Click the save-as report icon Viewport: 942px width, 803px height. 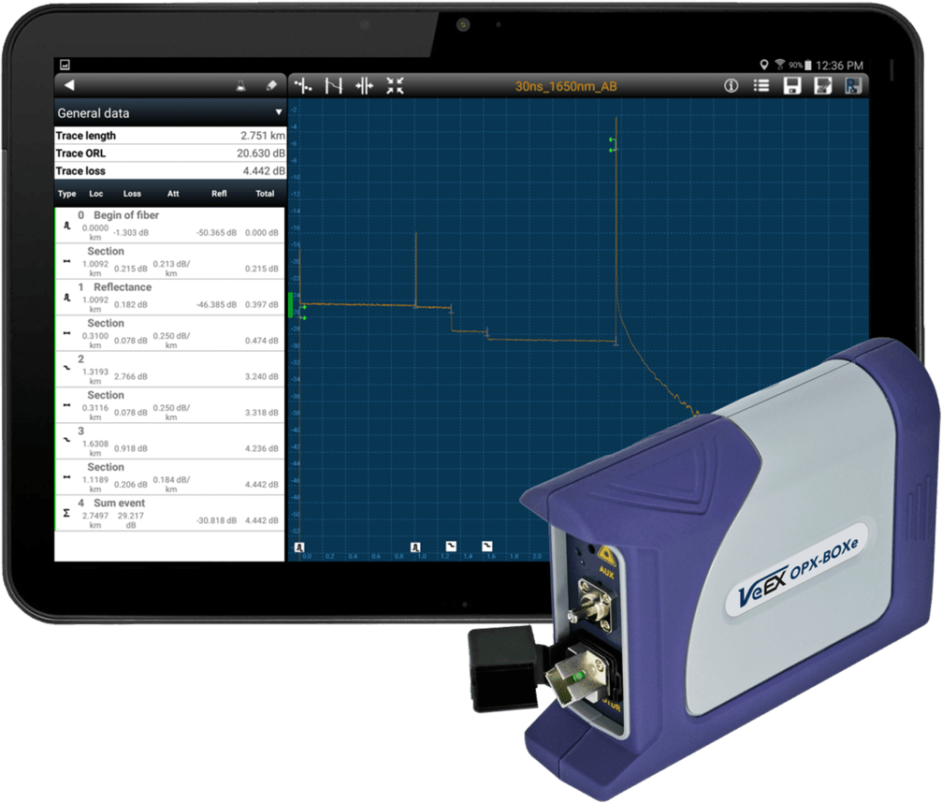pos(822,86)
